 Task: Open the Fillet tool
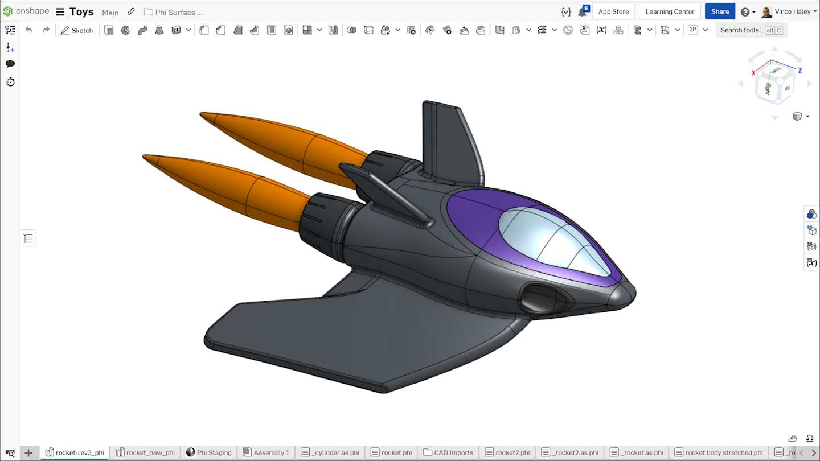pyautogui.click(x=204, y=30)
